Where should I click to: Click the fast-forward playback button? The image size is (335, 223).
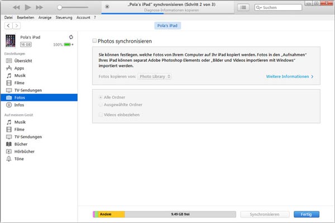[x=39, y=7]
